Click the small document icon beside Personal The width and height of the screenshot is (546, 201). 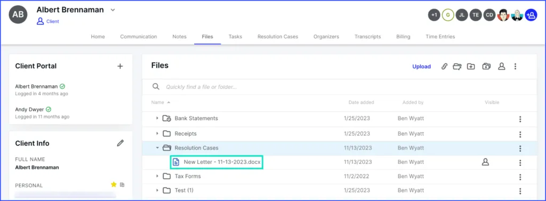click(x=122, y=185)
